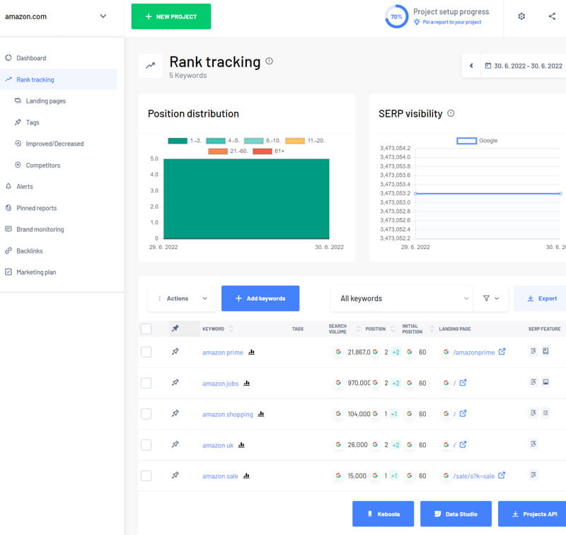The height and width of the screenshot is (535, 566).
Task: Open chart icon for amazon uk
Action: 241,445
